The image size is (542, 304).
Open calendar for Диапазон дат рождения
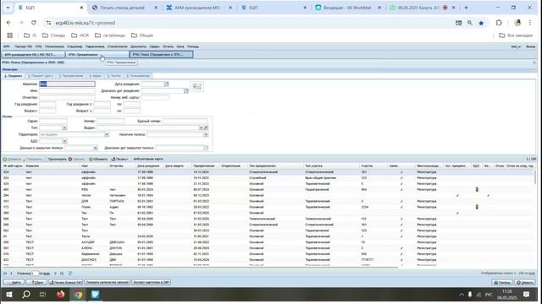click(186, 90)
